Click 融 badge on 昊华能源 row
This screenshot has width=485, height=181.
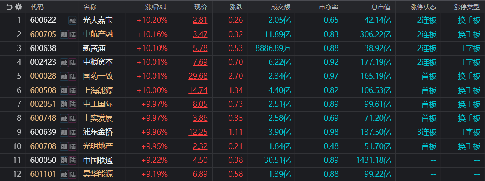point(64,174)
